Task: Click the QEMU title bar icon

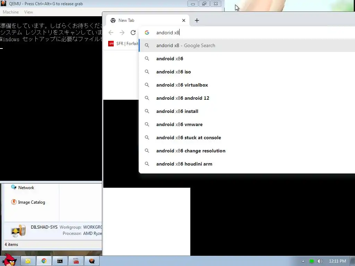Action: click(x=3, y=3)
